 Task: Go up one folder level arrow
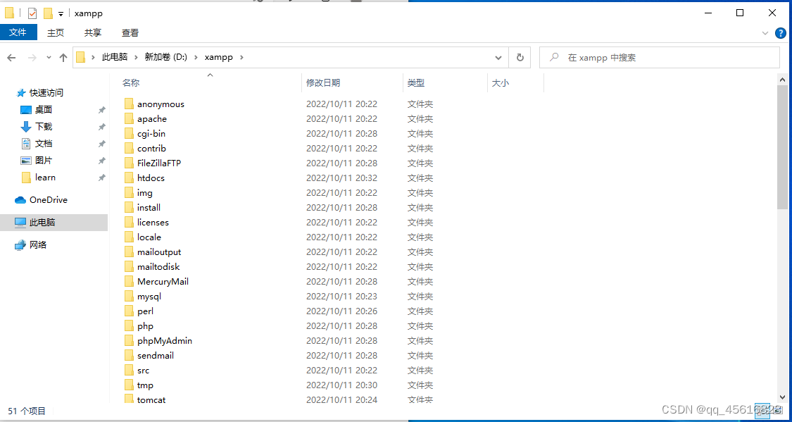(x=63, y=58)
